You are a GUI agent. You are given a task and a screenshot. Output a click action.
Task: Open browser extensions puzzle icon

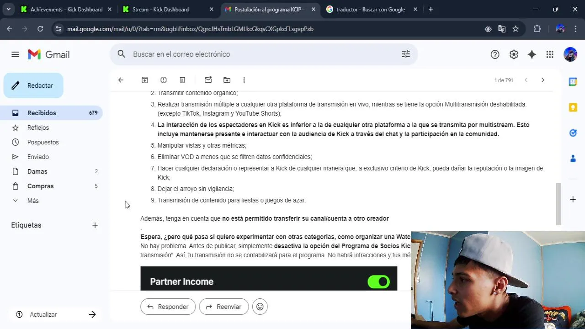click(x=537, y=29)
